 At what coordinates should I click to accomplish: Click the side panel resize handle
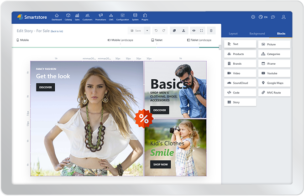220,47
